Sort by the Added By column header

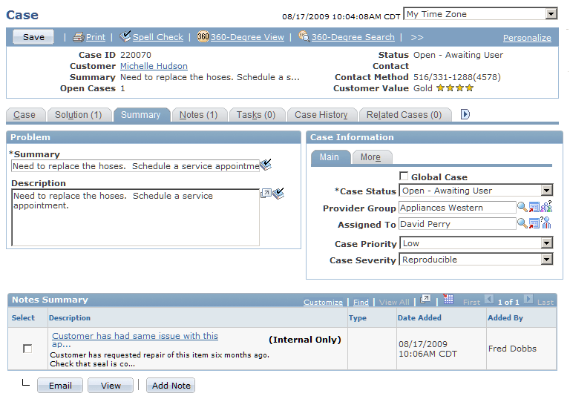(x=505, y=318)
